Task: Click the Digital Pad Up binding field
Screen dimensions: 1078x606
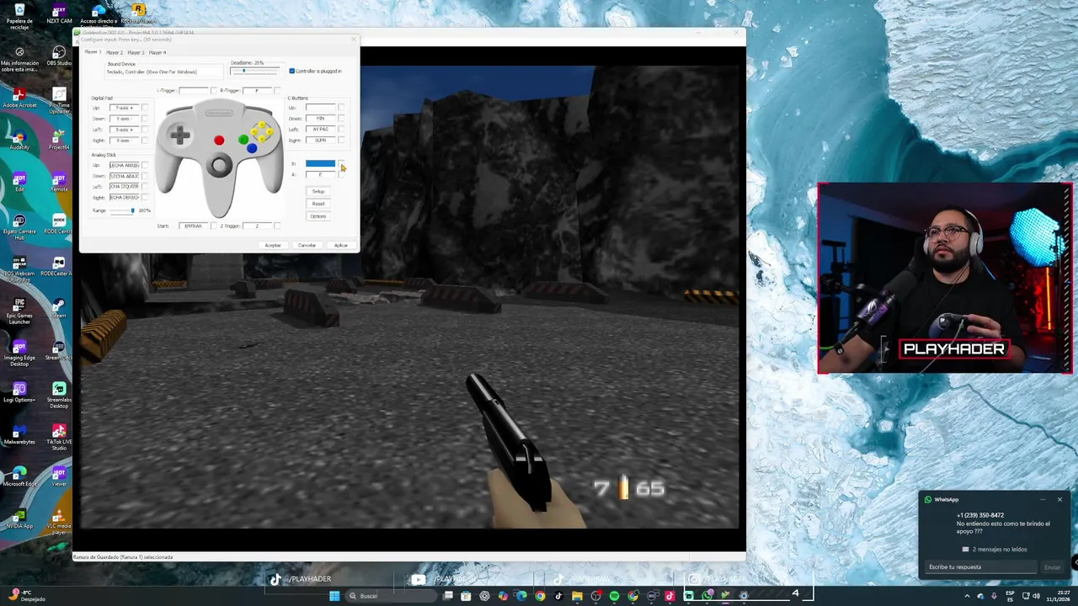Action: click(x=125, y=108)
